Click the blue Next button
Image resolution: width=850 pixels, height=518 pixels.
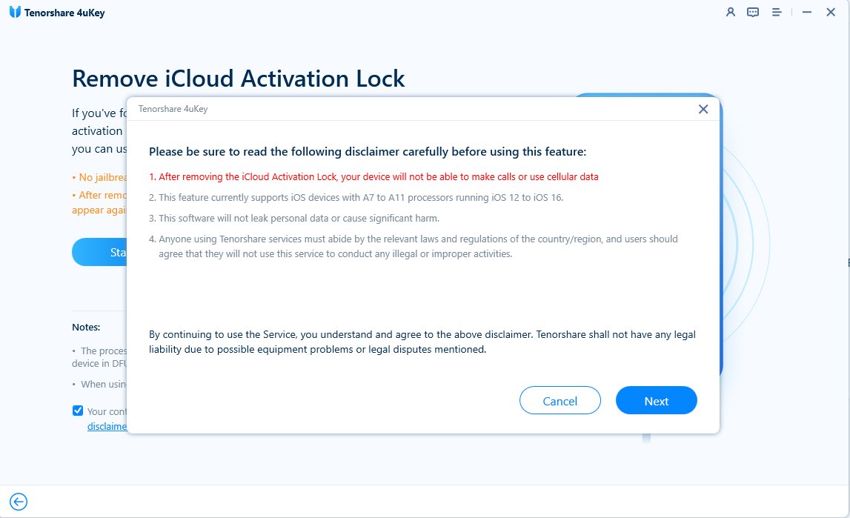(656, 401)
